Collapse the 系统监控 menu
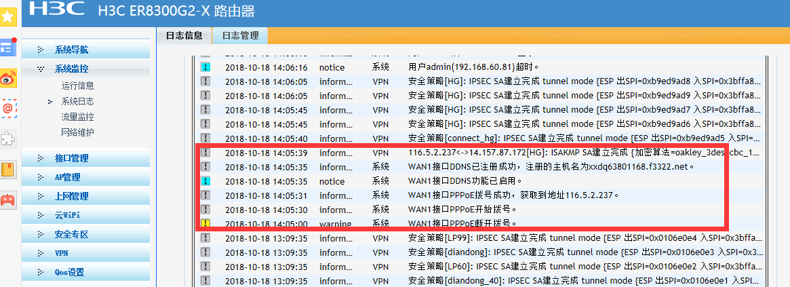Image resolution: width=790 pixels, height=287 pixels. point(85,69)
